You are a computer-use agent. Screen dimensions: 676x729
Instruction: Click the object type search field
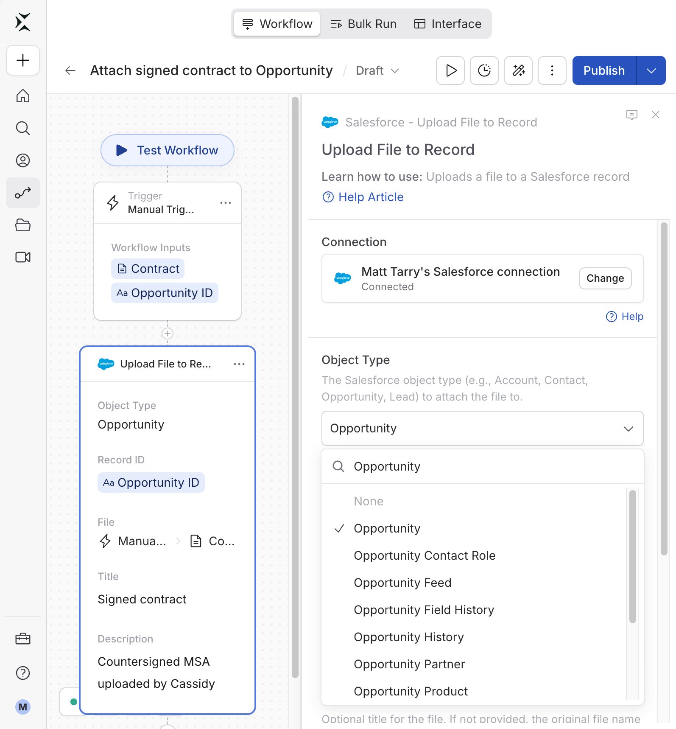click(x=483, y=466)
